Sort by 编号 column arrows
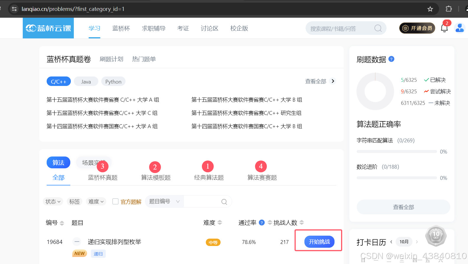 [62, 223]
